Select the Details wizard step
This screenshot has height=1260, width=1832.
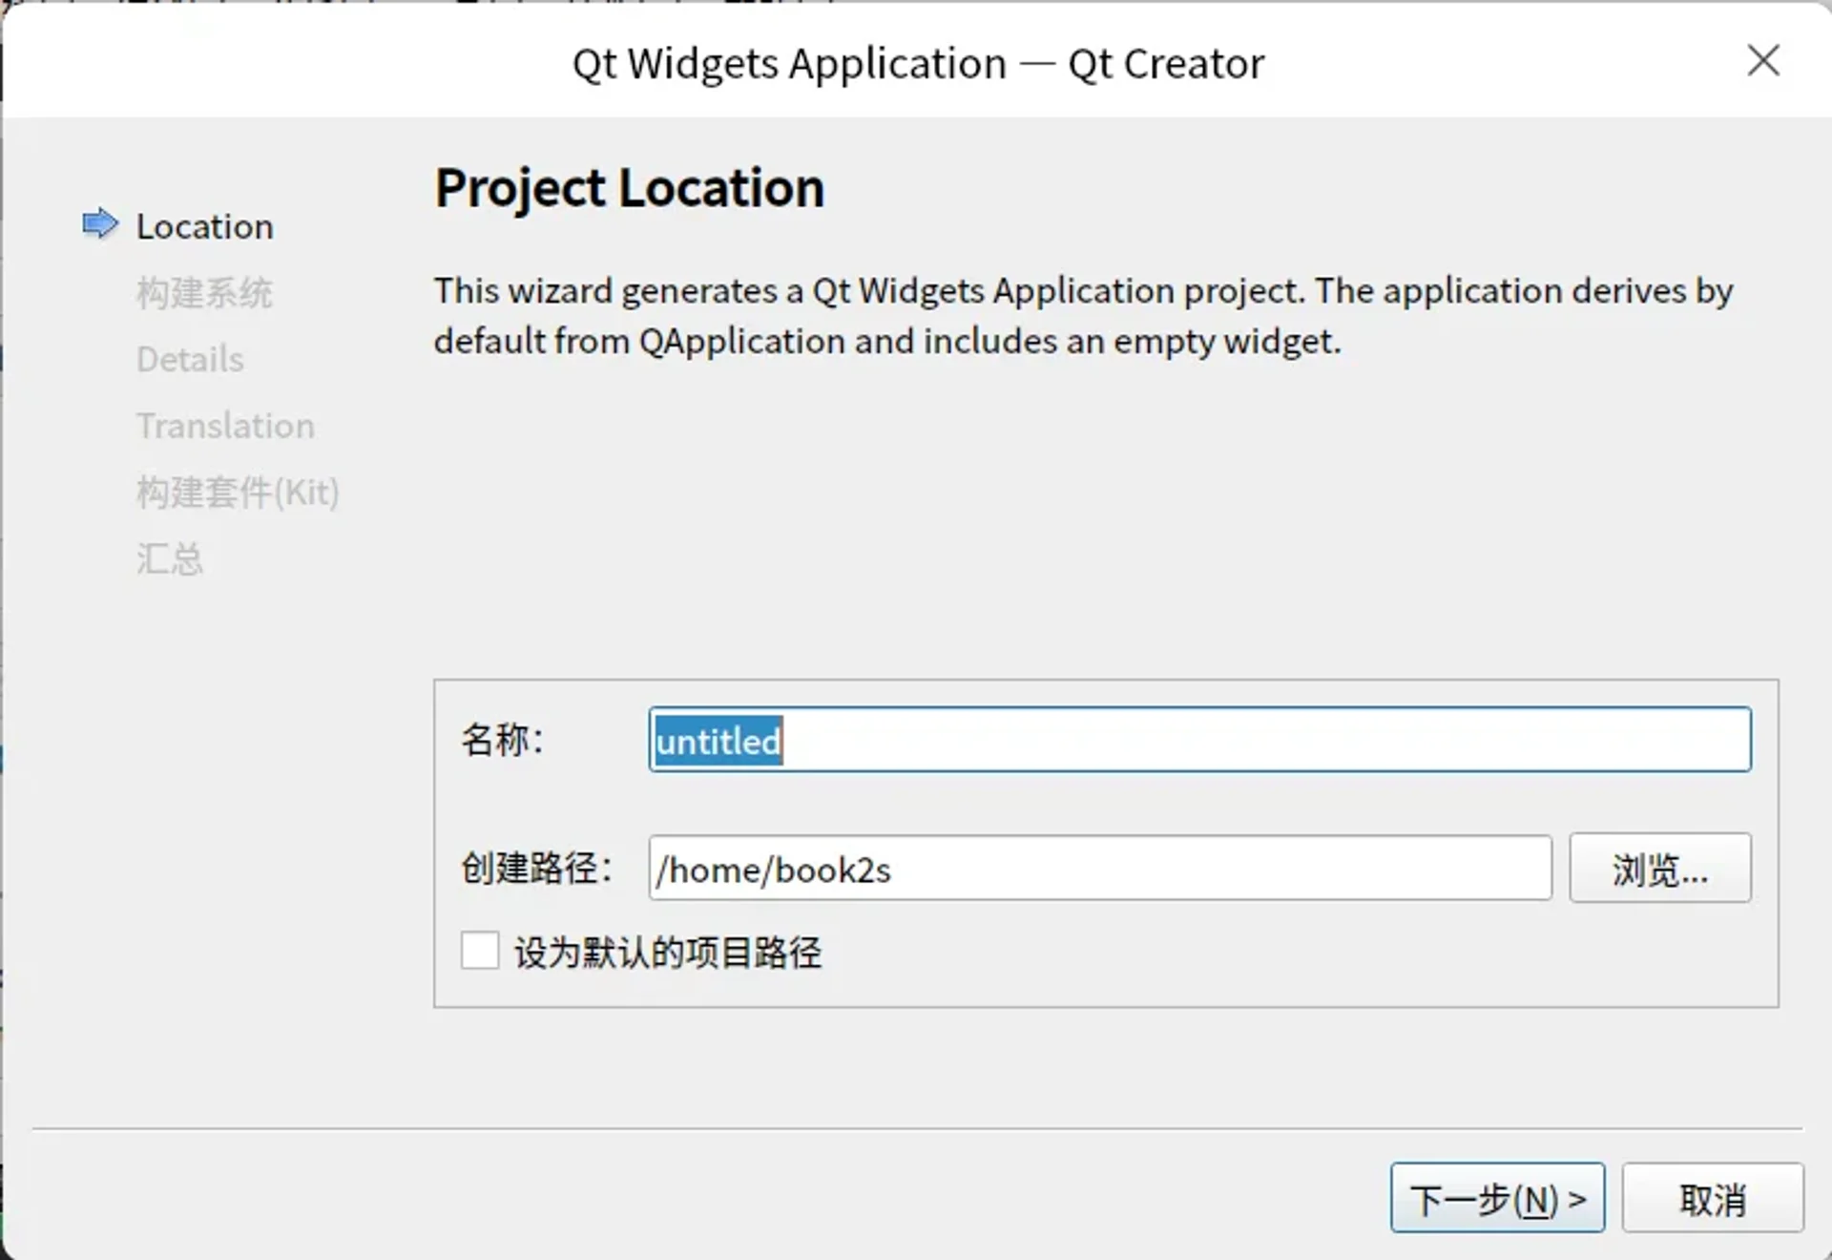190,359
